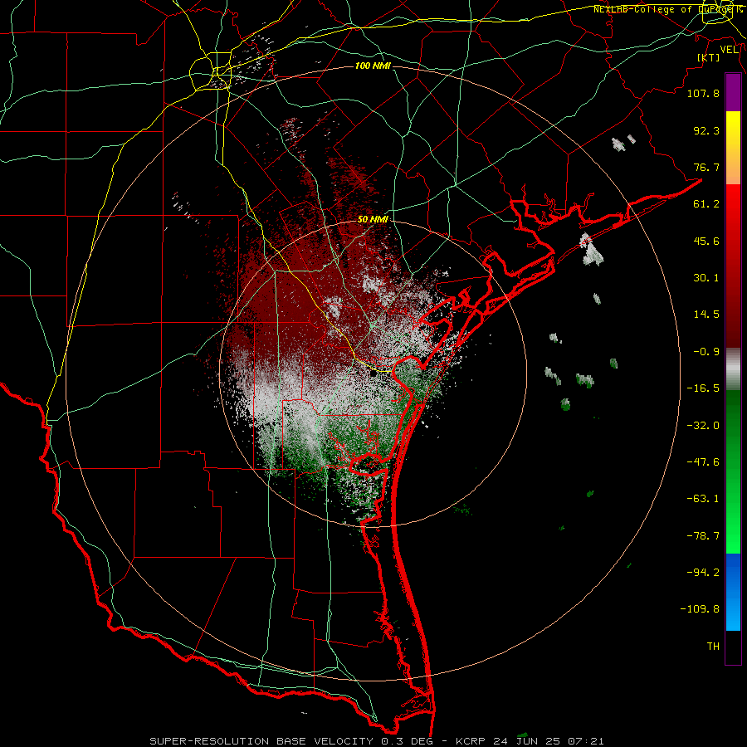The image size is (747, 747).
Task: Click the 14.5 velocity scale value
Action: pos(706,315)
